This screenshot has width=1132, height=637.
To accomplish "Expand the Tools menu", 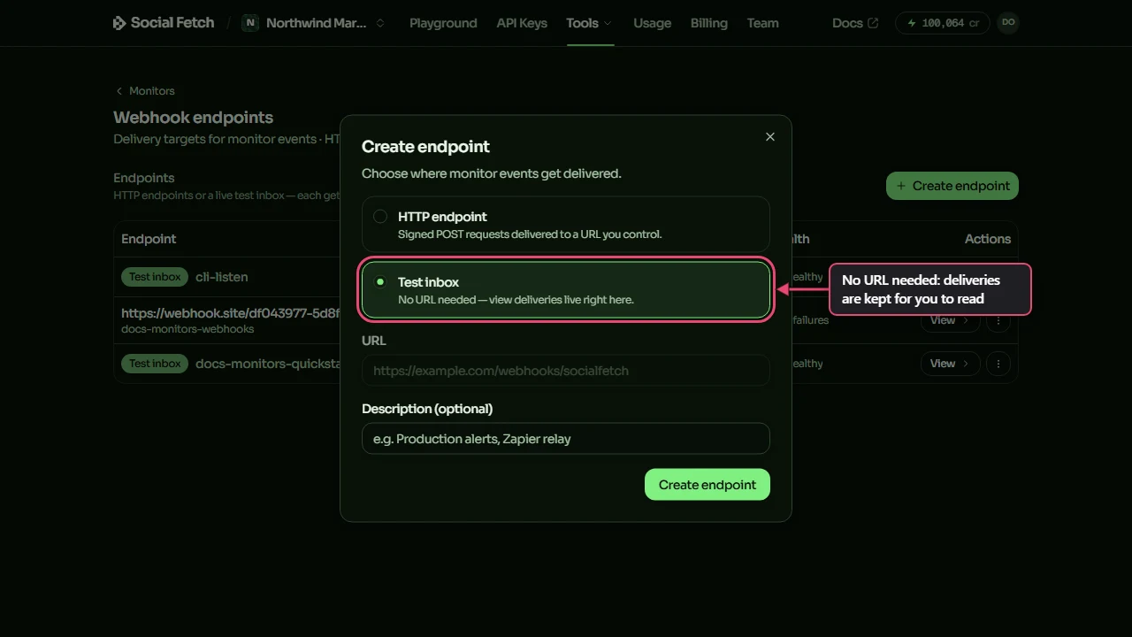I will (589, 23).
